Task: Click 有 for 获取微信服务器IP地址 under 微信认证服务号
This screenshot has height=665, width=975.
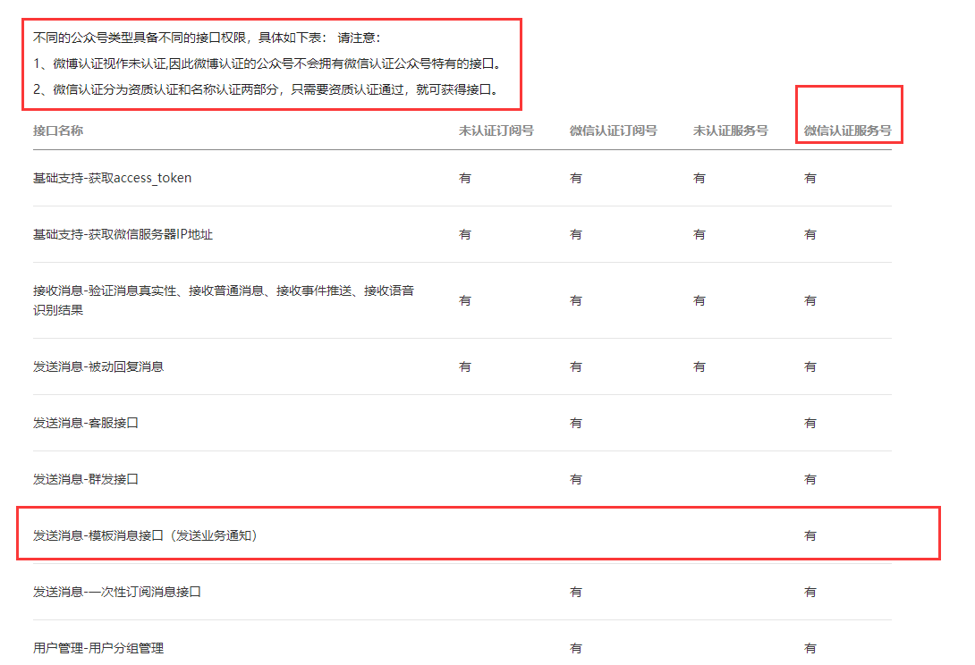Action: pyautogui.click(x=810, y=234)
